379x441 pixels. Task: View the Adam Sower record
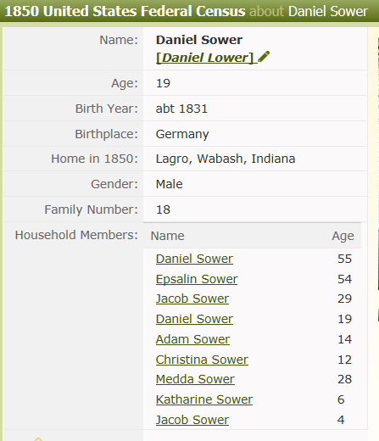coord(192,339)
